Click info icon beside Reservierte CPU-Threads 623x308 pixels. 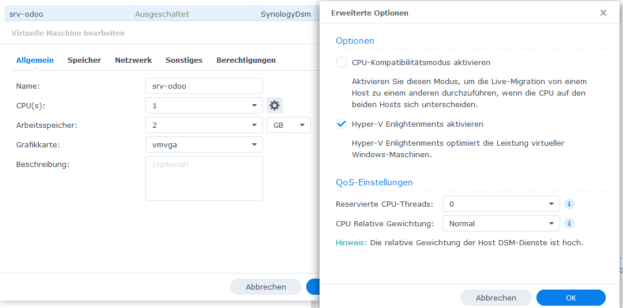(569, 204)
